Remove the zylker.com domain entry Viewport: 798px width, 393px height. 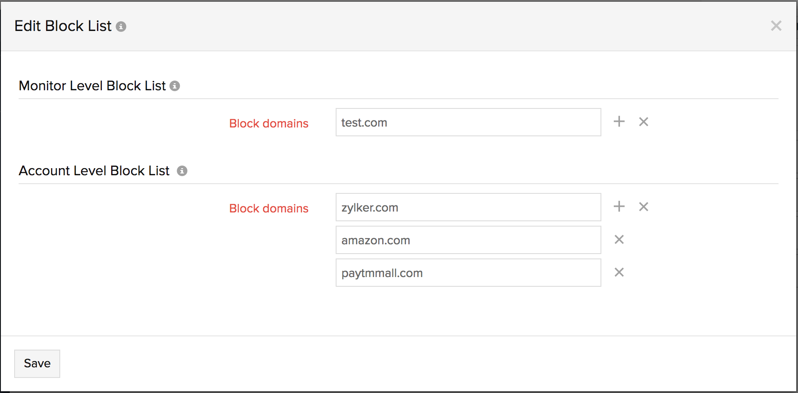[643, 207]
